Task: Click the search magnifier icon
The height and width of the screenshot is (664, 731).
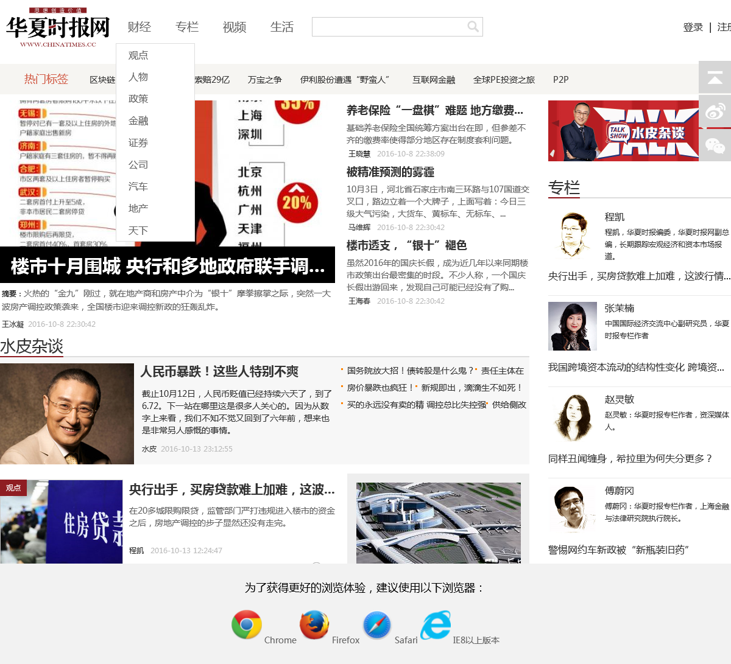Action: 473,27
